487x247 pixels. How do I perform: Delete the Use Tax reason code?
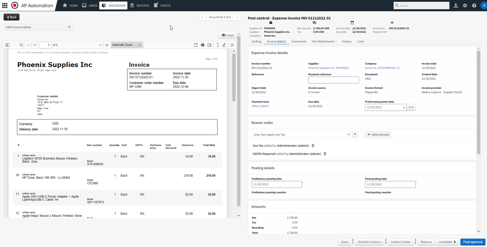click(x=313, y=145)
